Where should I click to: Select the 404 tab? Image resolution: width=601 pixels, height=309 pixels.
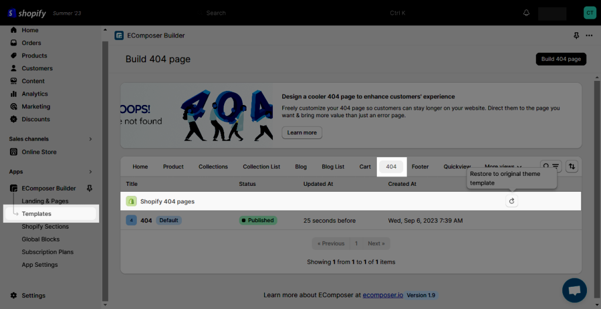tap(391, 167)
